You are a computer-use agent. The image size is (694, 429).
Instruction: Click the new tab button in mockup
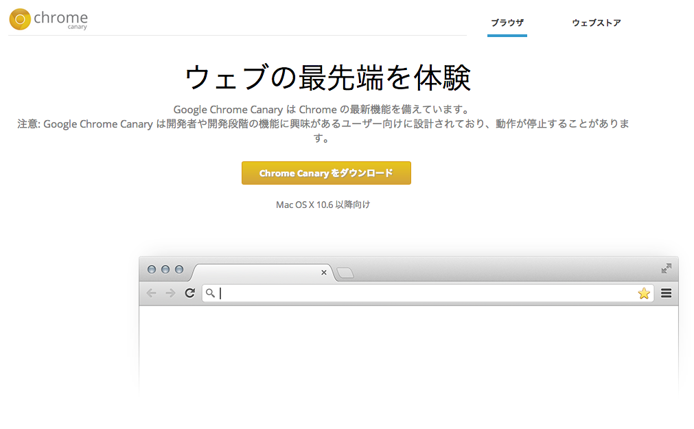345,273
